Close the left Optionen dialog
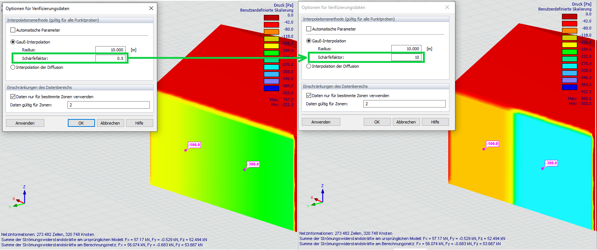The height and width of the screenshot is (250, 597). [x=151, y=8]
